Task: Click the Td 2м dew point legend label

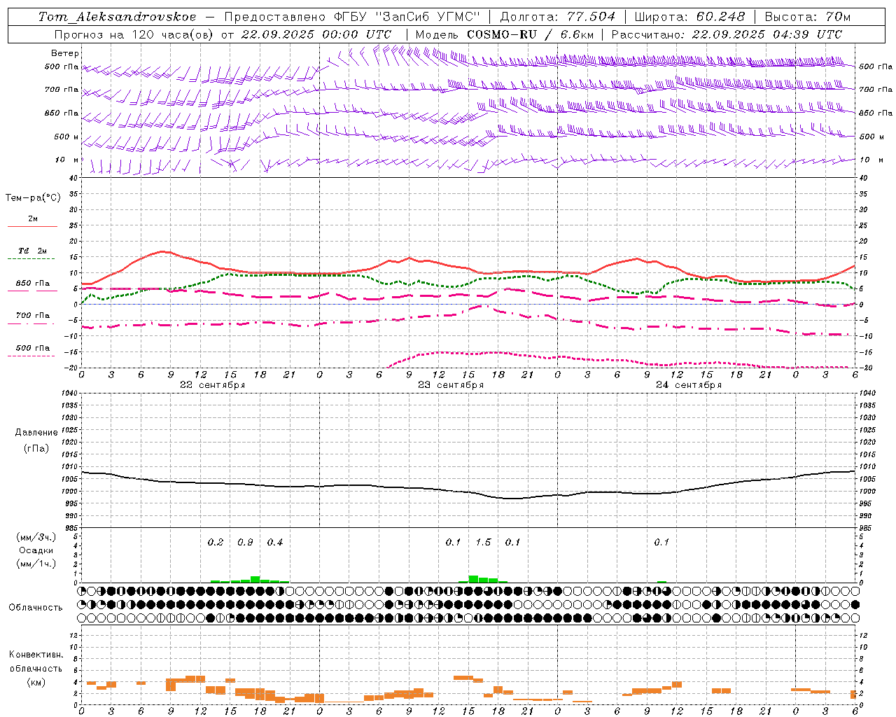Action: tap(33, 251)
